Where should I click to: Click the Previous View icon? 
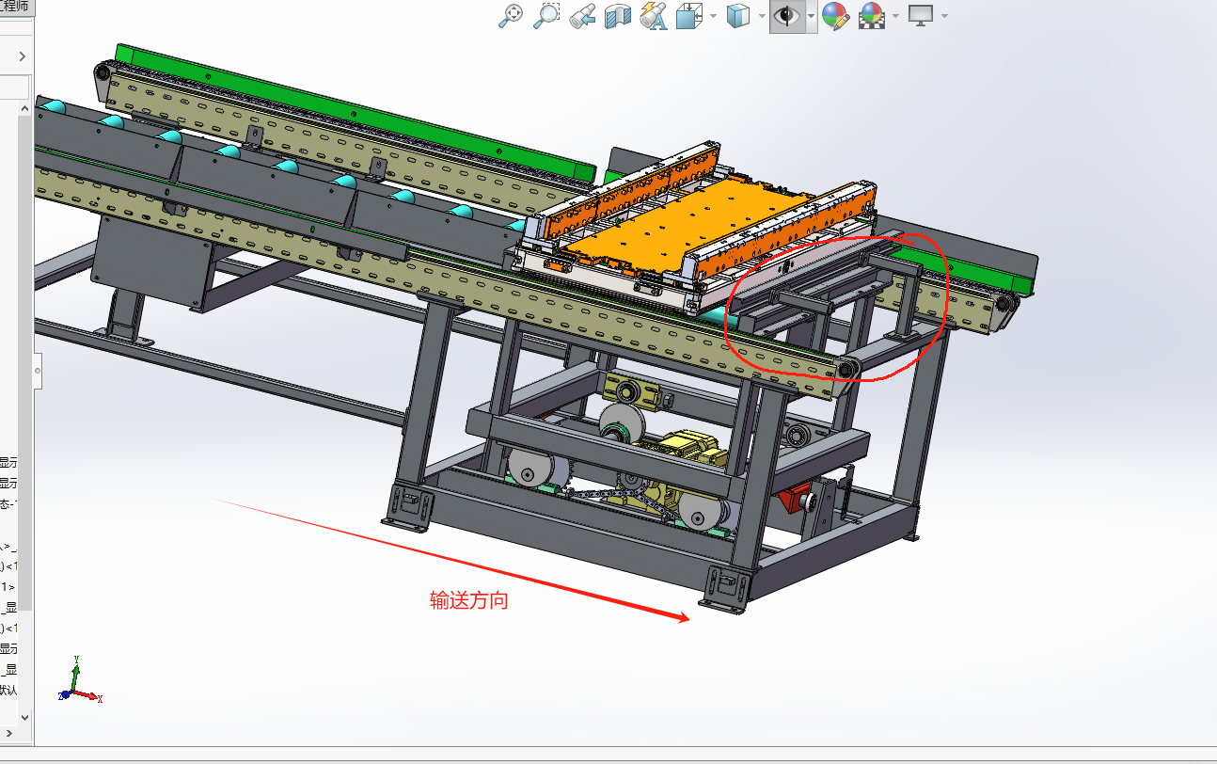(582, 15)
